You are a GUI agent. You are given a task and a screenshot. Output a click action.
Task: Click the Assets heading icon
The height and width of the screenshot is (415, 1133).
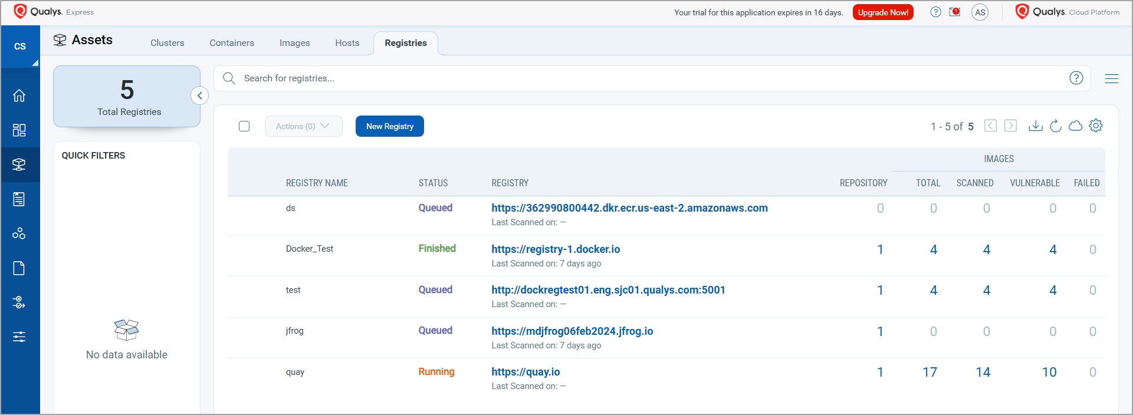(x=60, y=40)
